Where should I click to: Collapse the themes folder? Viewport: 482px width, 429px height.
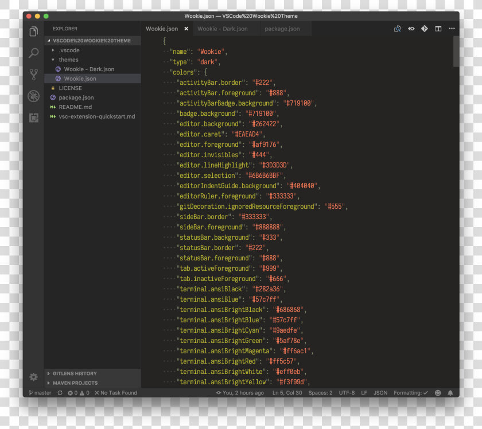pos(92,60)
